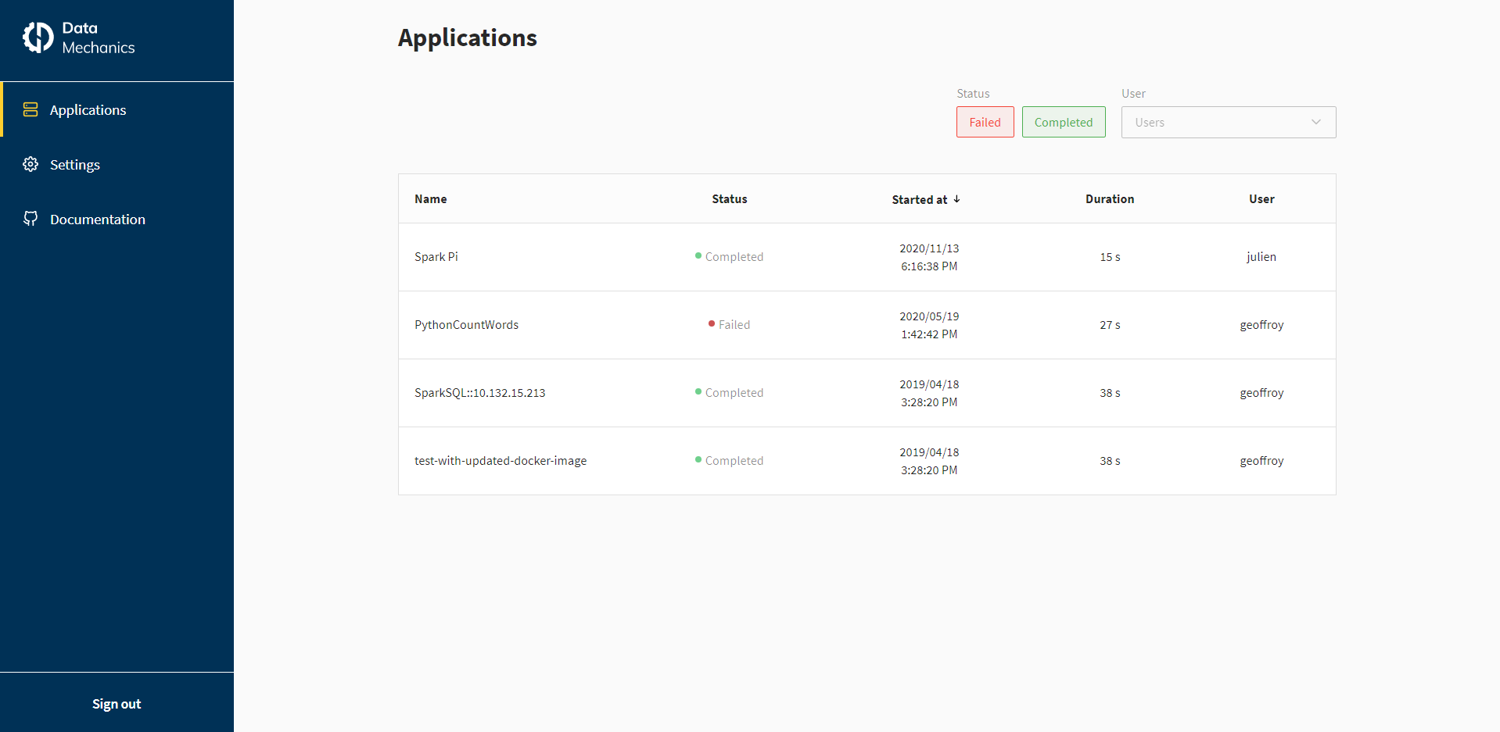The height and width of the screenshot is (732, 1500).
Task: Click the Completed dot on the SparkSQL row
Action: (698, 391)
